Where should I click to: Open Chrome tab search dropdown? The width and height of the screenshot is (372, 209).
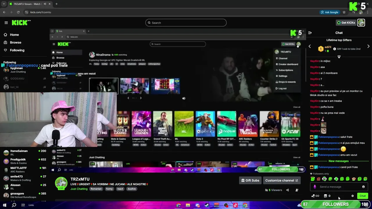coord(4,4)
